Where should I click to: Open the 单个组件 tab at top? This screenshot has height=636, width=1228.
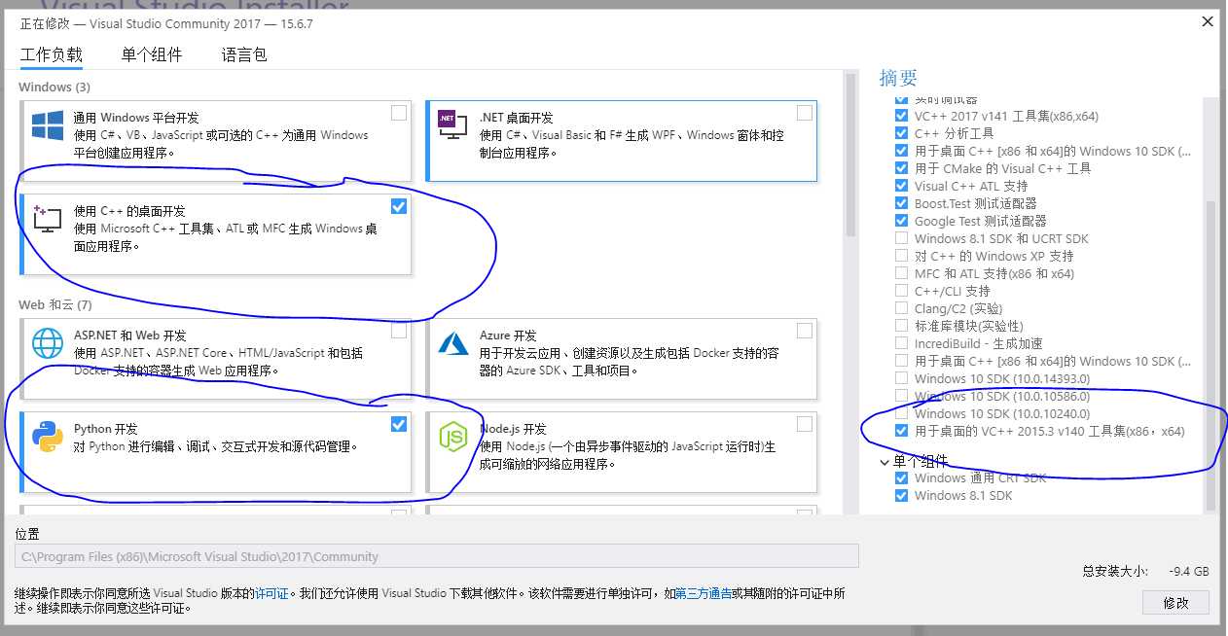coord(152,54)
